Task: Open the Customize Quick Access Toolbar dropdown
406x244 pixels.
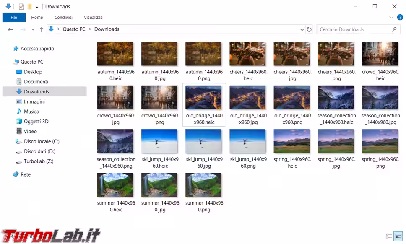Action: pos(37,7)
